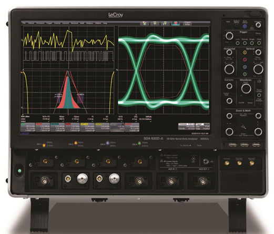Tap the blue Auto Setup button
Image resolution: width=274 pixels, height=234 pixels.
coord(245,26)
